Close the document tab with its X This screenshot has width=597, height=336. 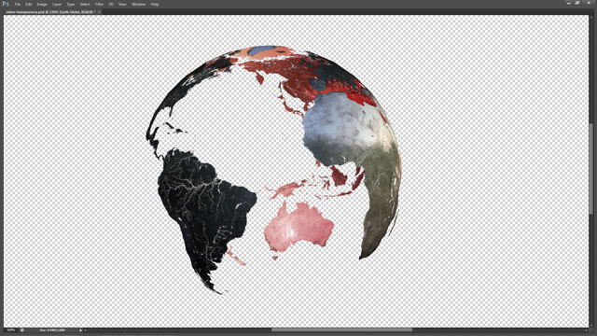pos(99,12)
